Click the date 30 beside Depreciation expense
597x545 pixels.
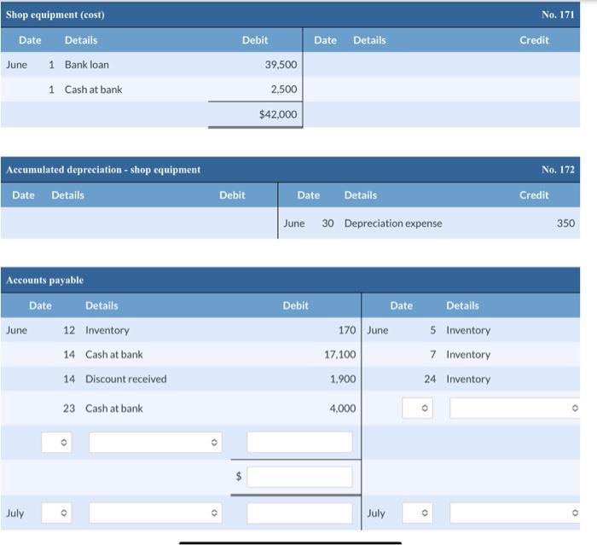[x=327, y=223]
